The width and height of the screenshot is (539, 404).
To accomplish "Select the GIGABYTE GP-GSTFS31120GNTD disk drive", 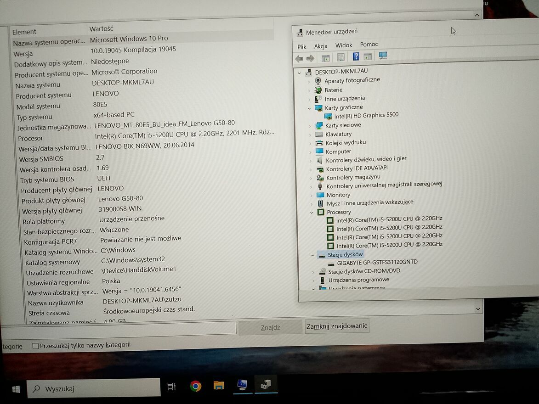I will 377,262.
